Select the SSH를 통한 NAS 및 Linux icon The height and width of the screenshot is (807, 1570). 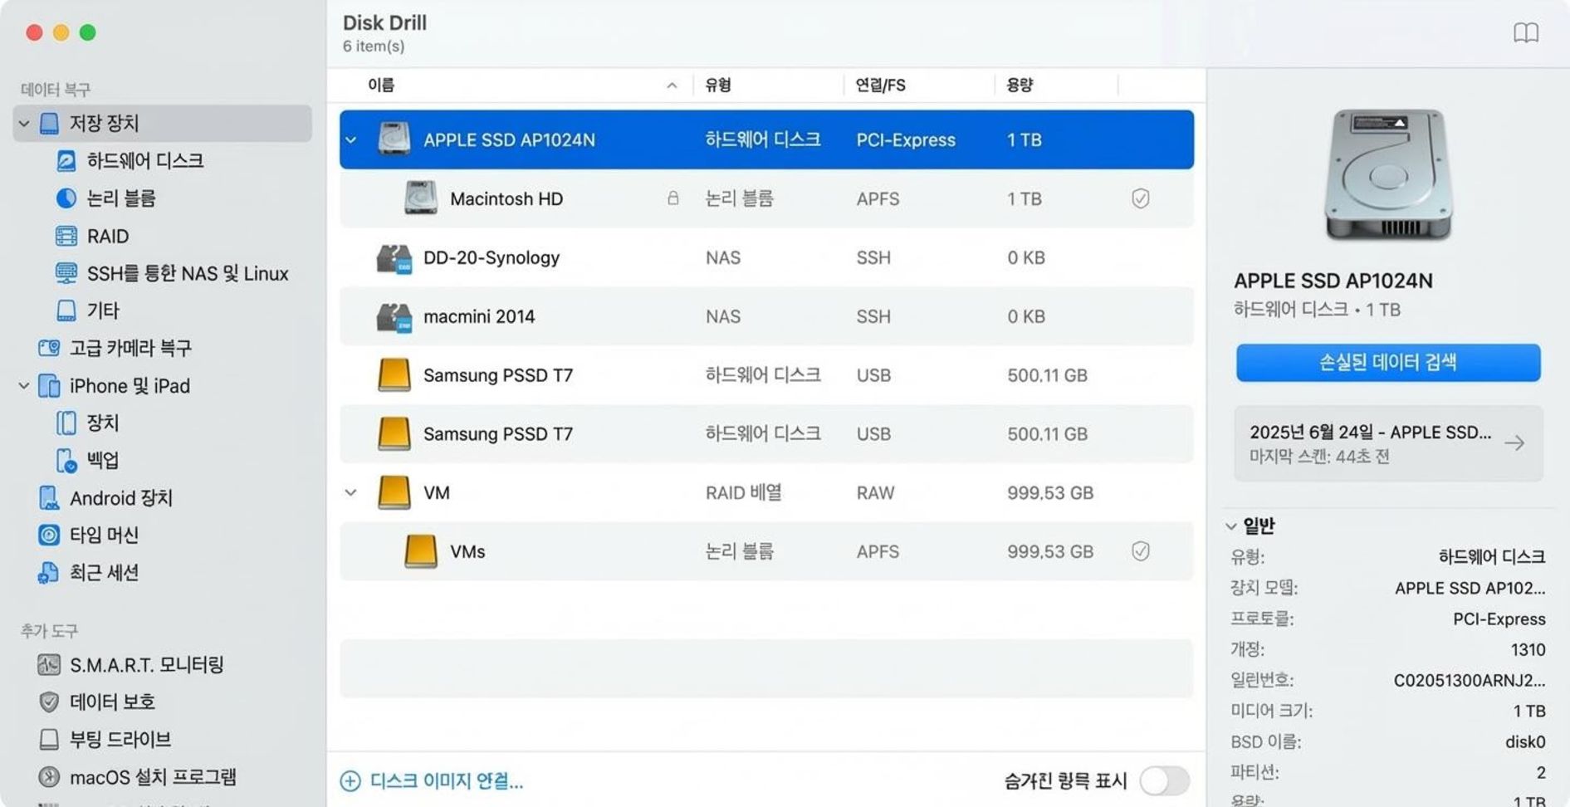pos(66,273)
